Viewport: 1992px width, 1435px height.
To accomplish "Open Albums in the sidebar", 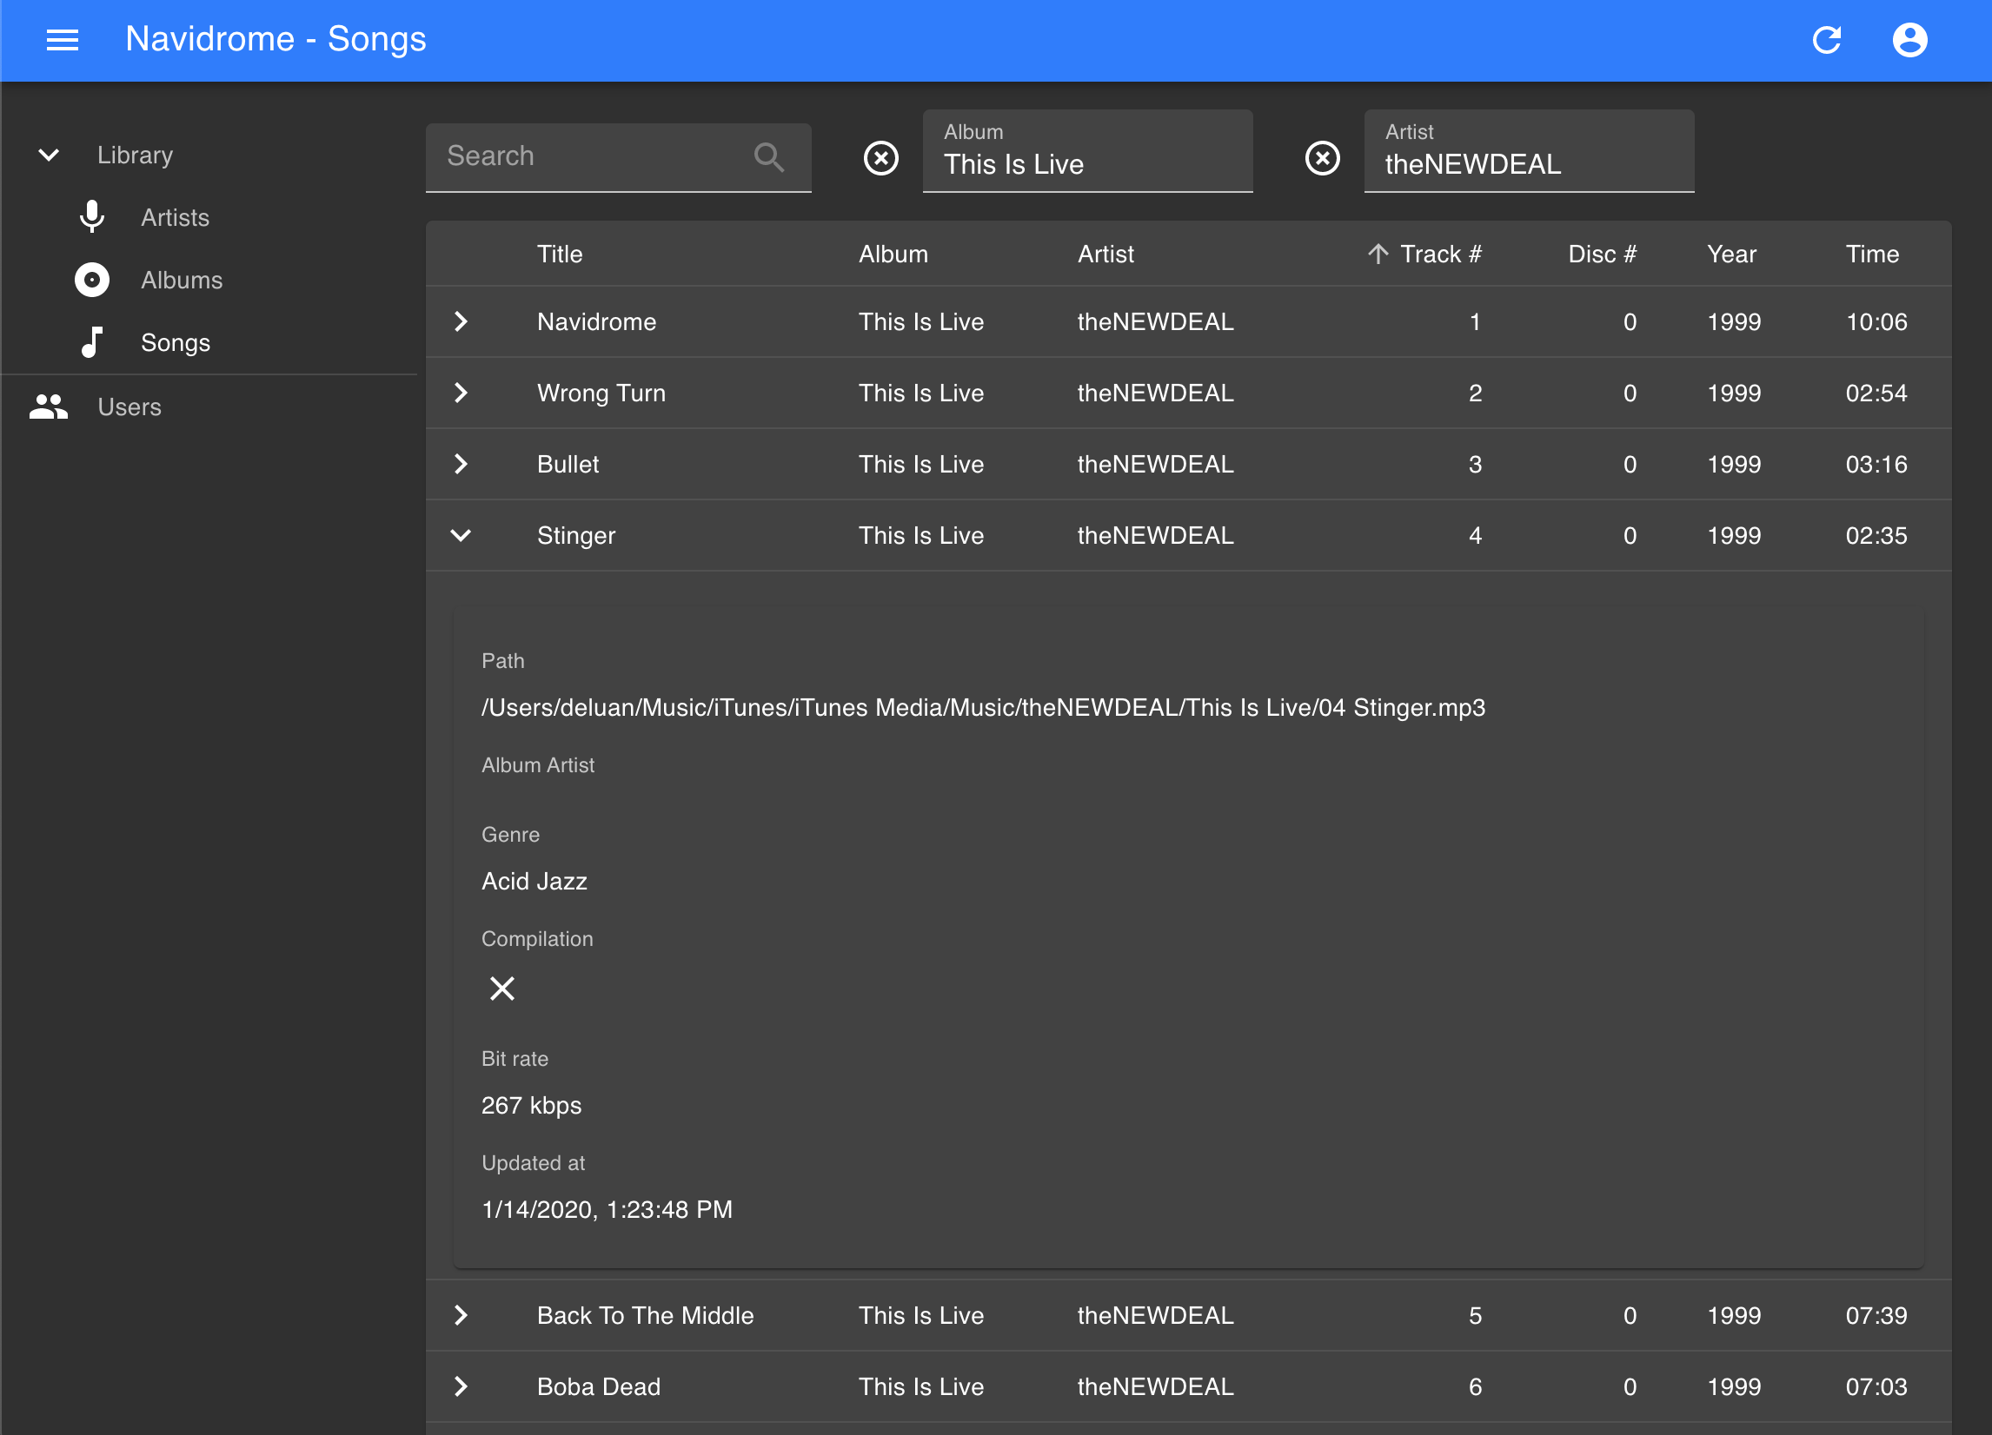I will point(182,280).
